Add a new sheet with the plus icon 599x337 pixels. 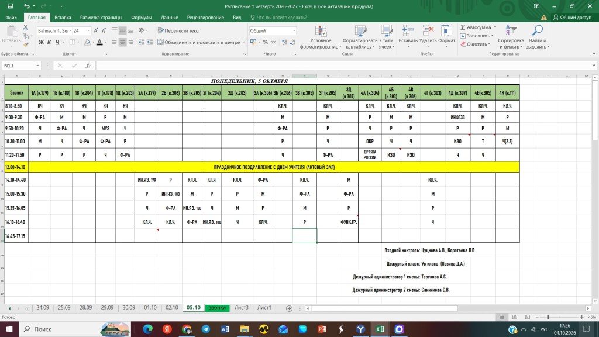289,308
